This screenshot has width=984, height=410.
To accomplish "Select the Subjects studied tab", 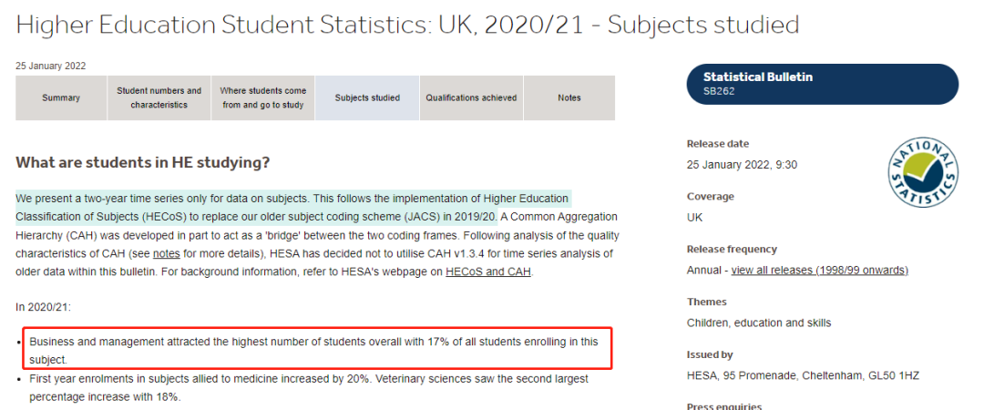I will (367, 98).
